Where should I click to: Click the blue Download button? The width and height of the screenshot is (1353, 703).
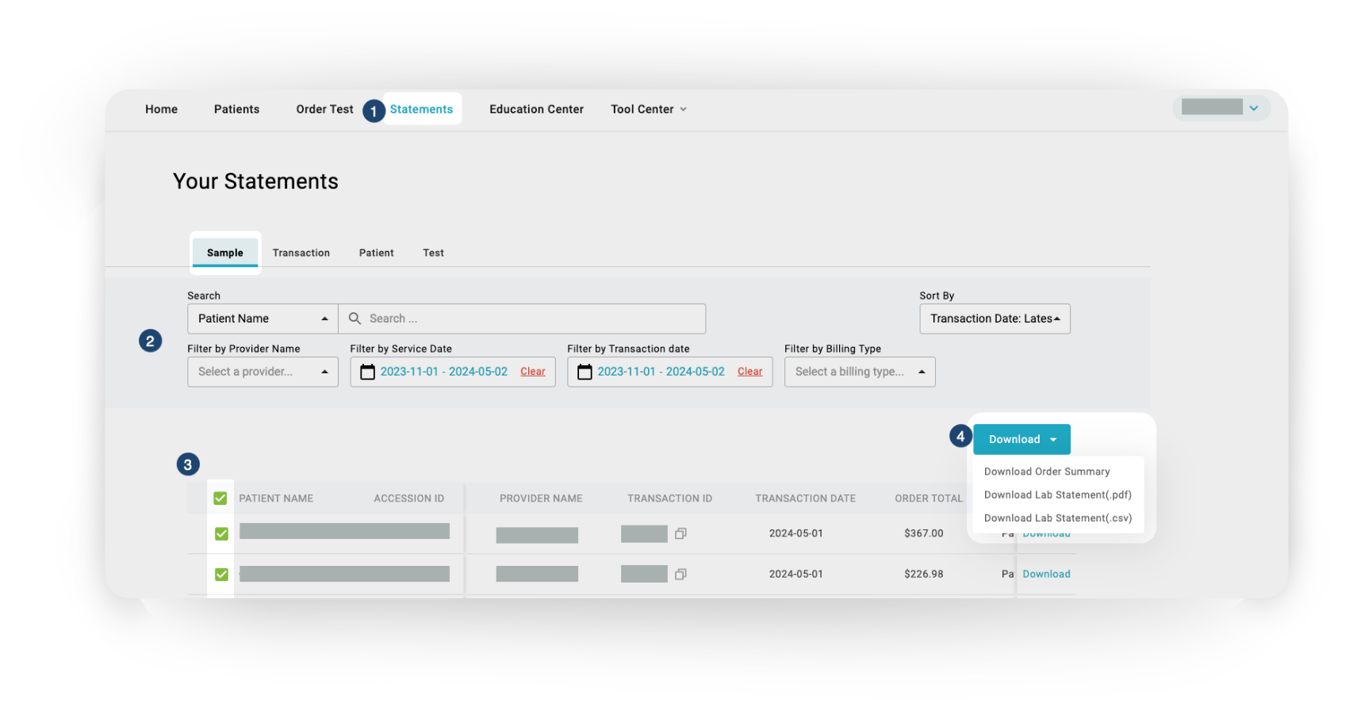tap(1021, 439)
